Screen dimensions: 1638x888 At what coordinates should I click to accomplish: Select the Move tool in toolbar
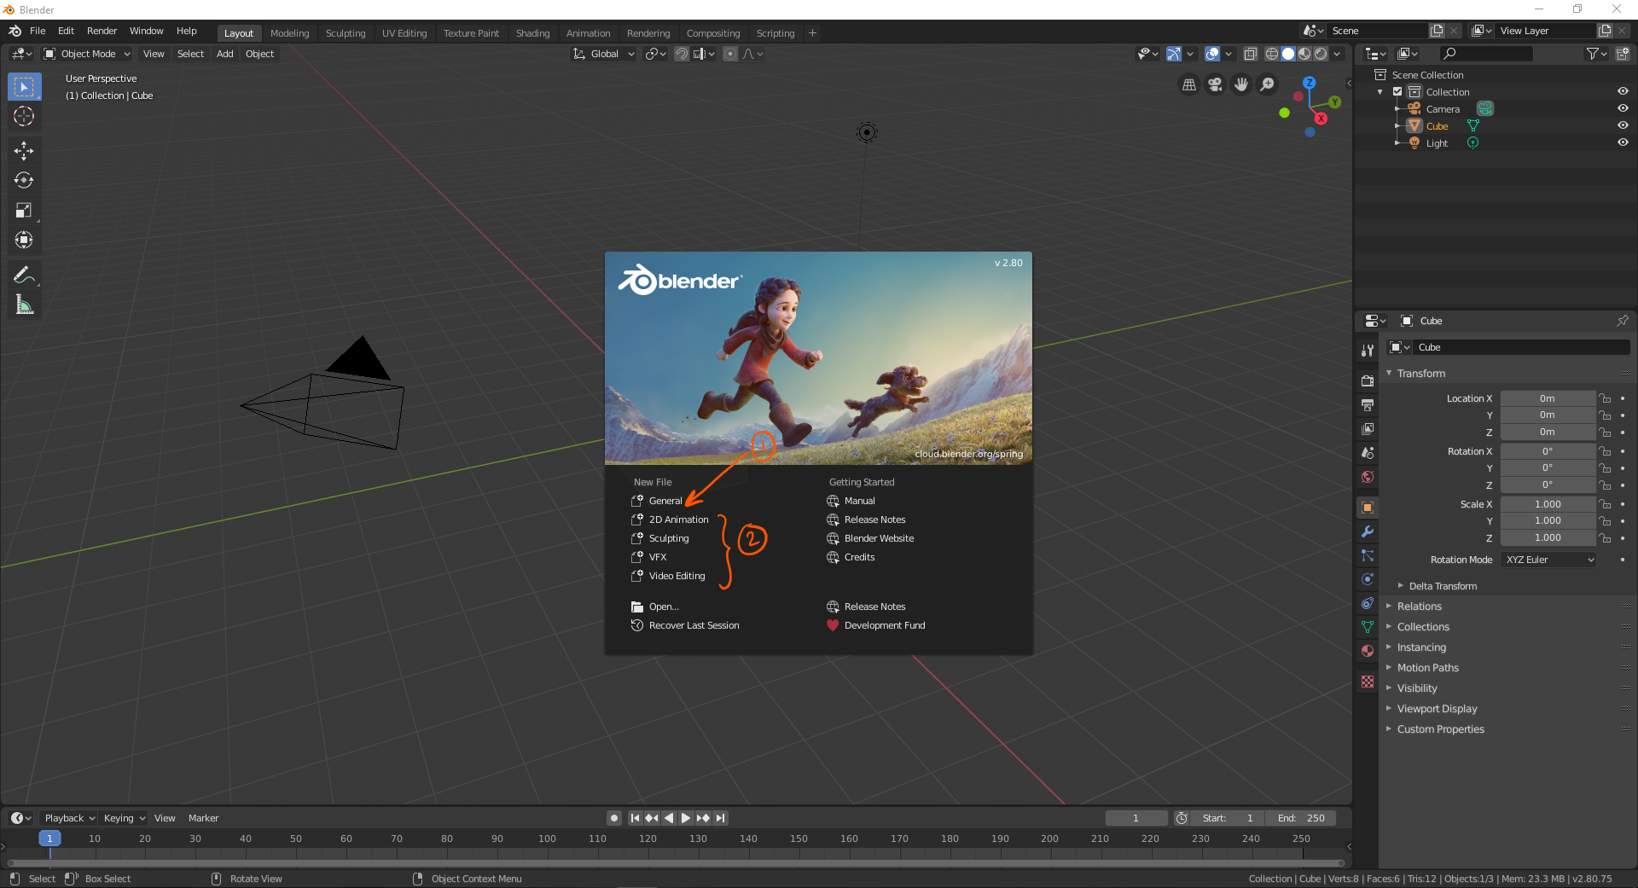[24, 151]
